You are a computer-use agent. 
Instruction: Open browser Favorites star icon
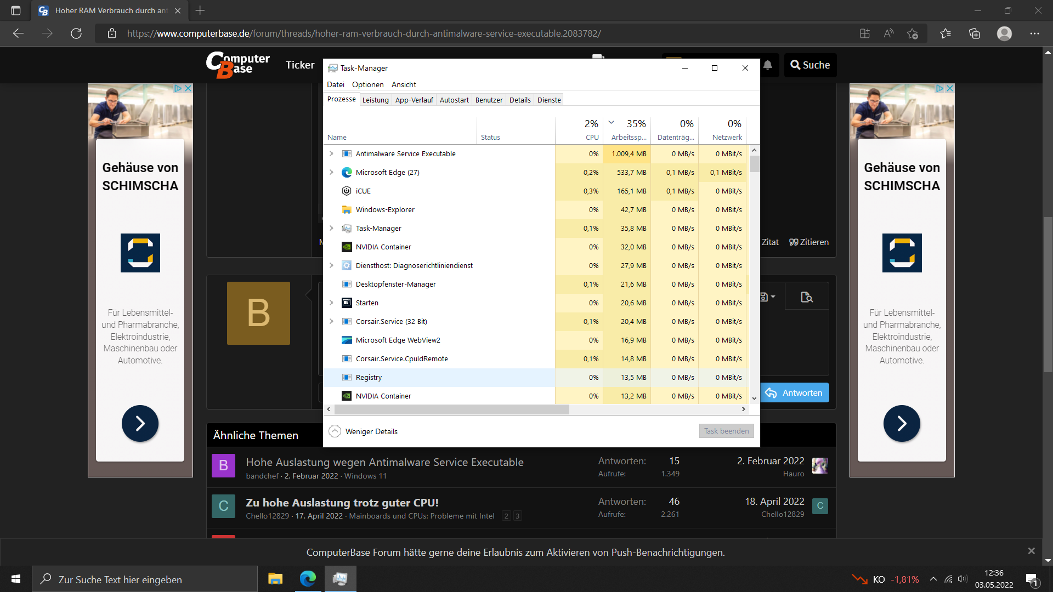coord(946,33)
